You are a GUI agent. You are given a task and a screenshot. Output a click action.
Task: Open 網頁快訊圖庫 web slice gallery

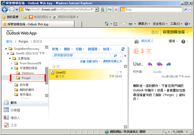click(66, 17)
